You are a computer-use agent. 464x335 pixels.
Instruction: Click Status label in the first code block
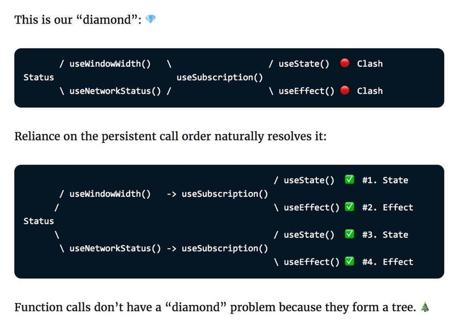pyautogui.click(x=39, y=77)
